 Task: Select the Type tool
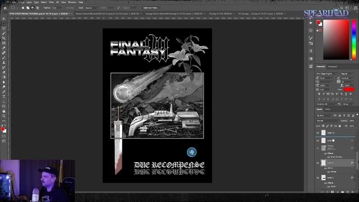pos(4,97)
